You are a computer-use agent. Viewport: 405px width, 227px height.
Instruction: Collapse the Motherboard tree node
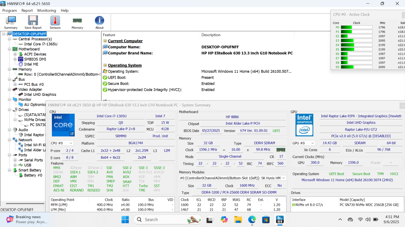point(9,49)
